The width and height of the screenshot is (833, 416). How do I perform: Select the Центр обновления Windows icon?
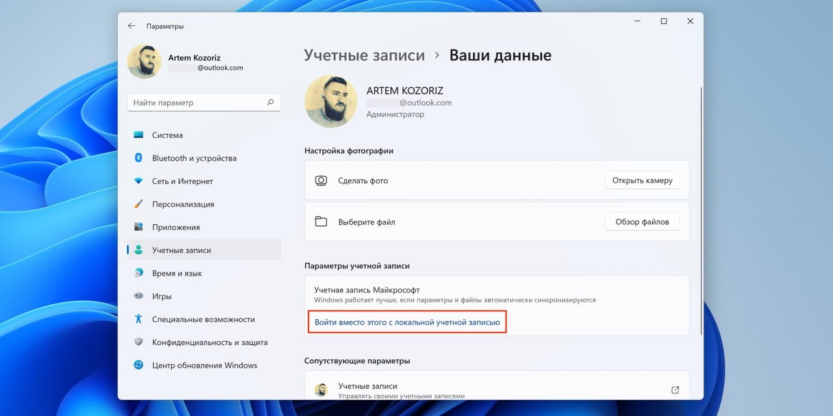(139, 365)
